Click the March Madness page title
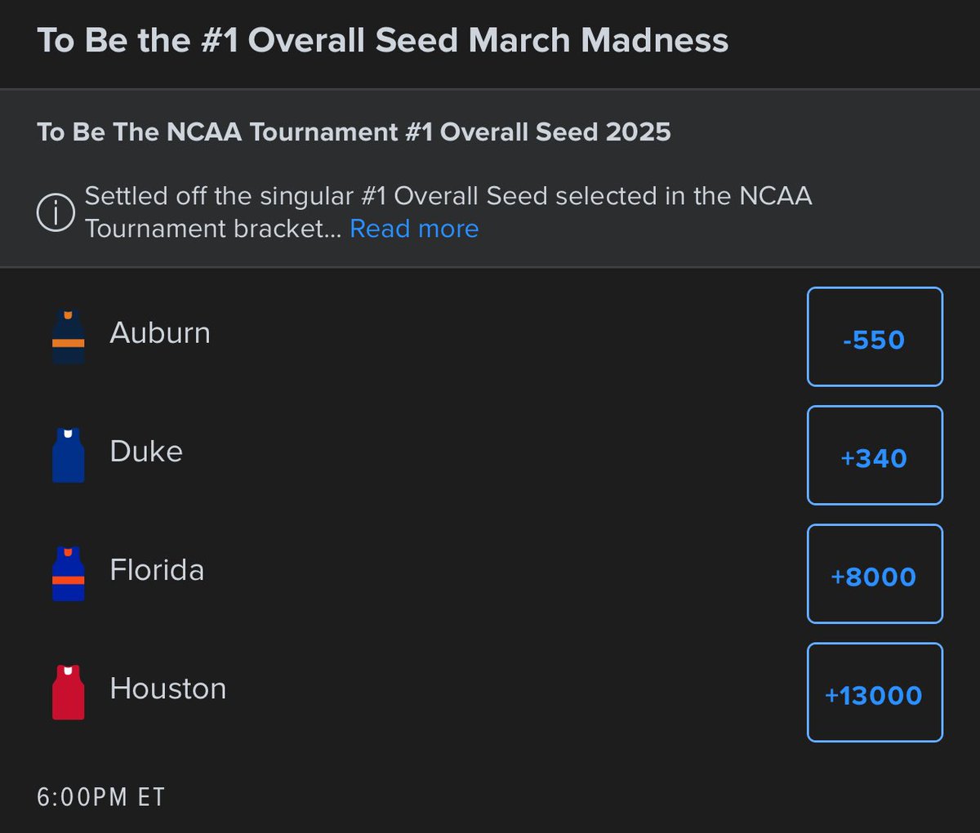The height and width of the screenshot is (833, 980). pyautogui.click(x=382, y=41)
